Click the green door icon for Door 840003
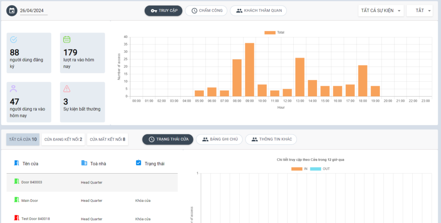The image size is (441, 223). pos(17,182)
